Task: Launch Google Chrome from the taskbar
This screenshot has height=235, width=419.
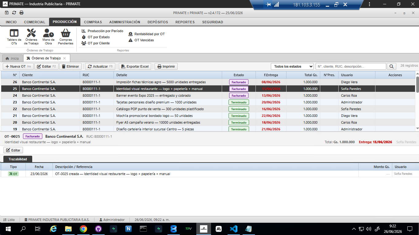Action: [x=83, y=229]
